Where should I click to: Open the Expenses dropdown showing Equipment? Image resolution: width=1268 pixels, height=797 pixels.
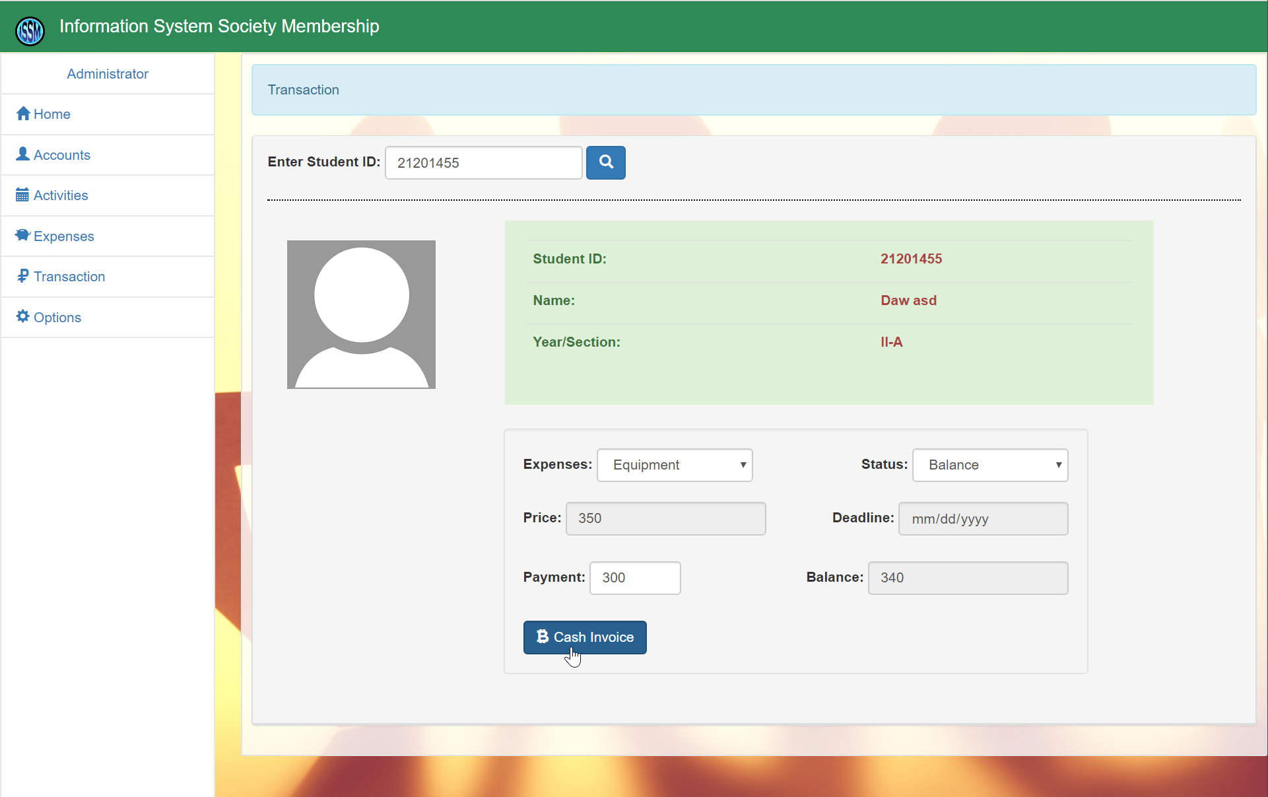point(675,465)
